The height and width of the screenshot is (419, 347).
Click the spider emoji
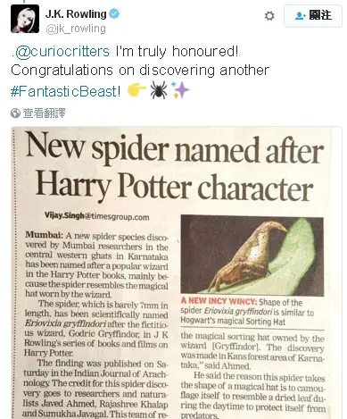(x=159, y=90)
